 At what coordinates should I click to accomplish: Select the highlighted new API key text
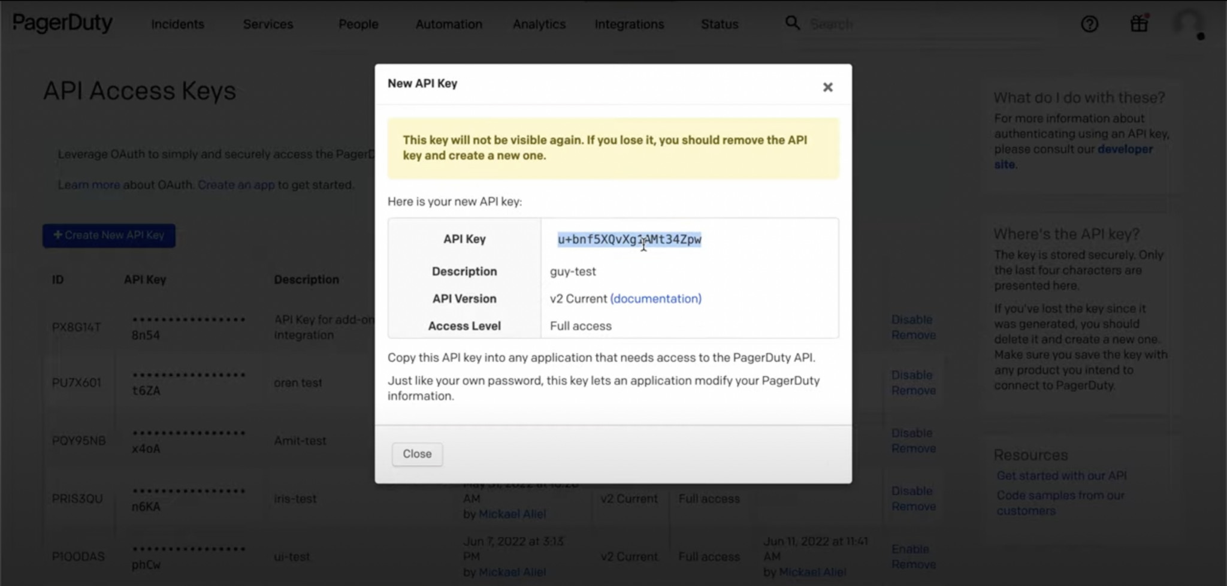click(x=629, y=240)
